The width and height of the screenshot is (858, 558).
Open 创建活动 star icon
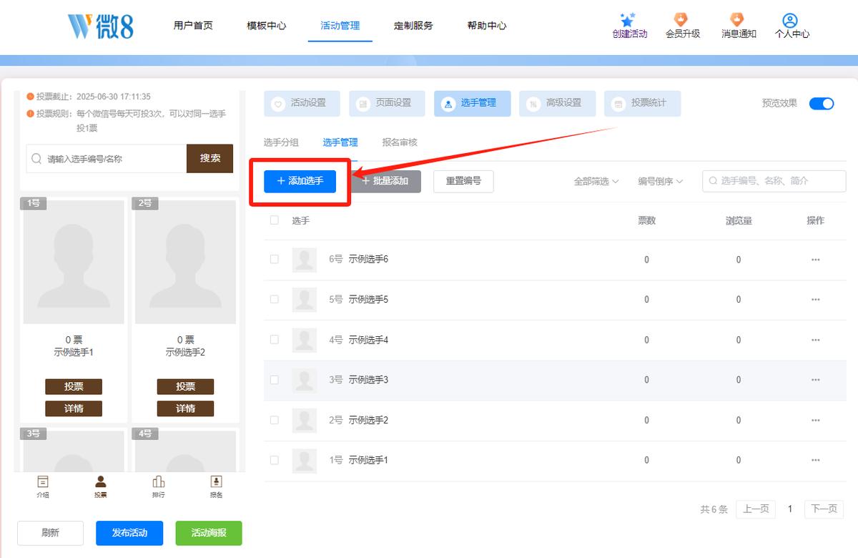tap(628, 19)
